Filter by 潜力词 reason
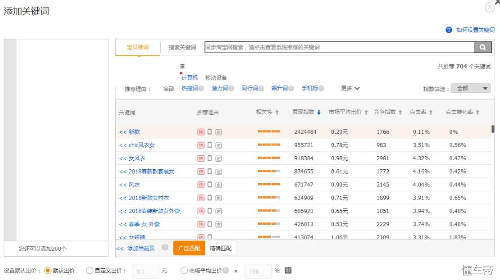The width and height of the screenshot is (500, 280). tap(219, 88)
